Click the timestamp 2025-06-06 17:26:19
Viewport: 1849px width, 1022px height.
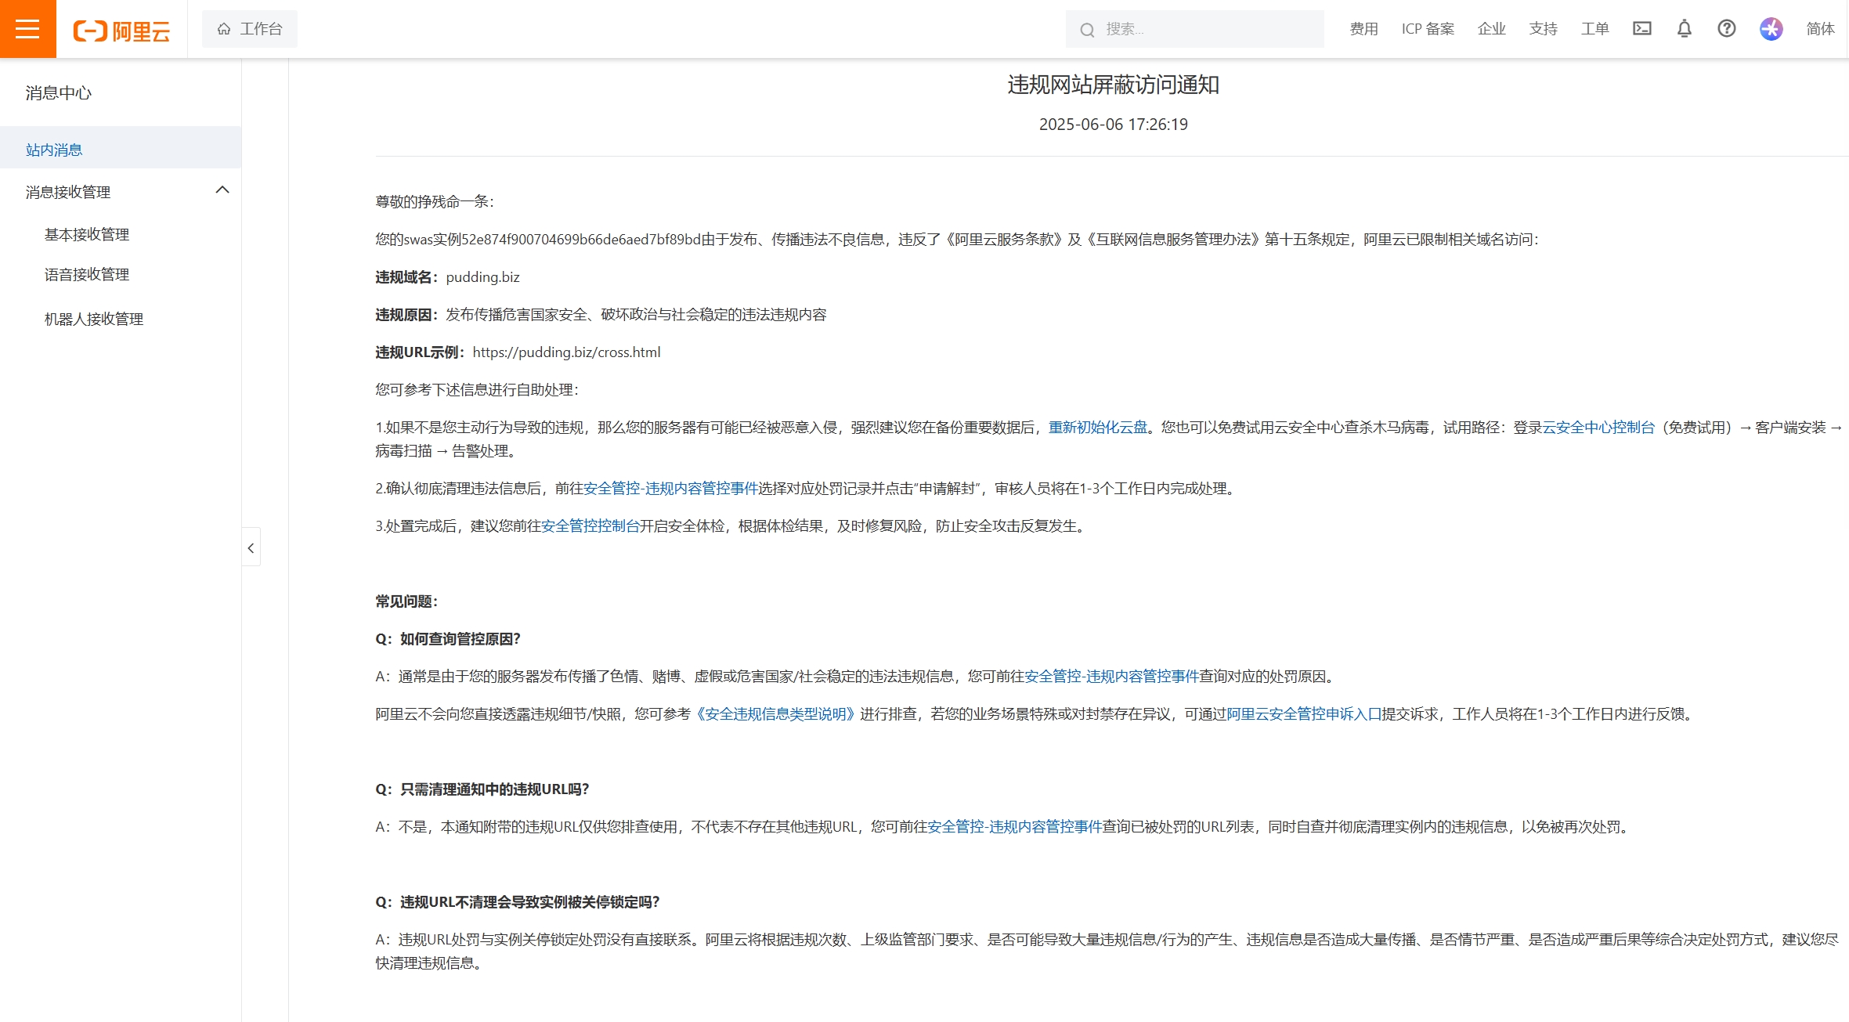click(1113, 124)
